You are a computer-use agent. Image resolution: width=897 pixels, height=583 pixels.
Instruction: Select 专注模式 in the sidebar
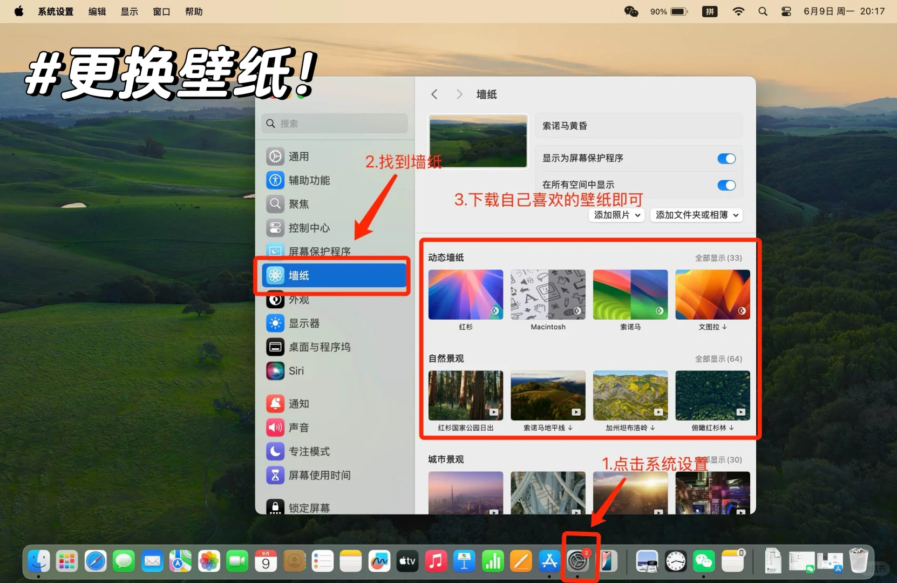pyautogui.click(x=309, y=452)
